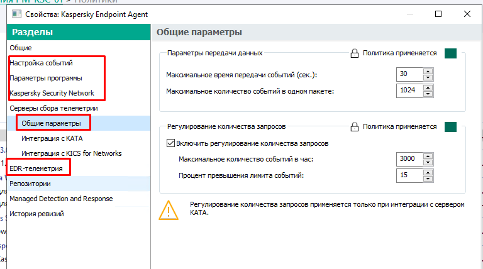Click the field showing 1024 events
483x269 pixels.
(409, 91)
